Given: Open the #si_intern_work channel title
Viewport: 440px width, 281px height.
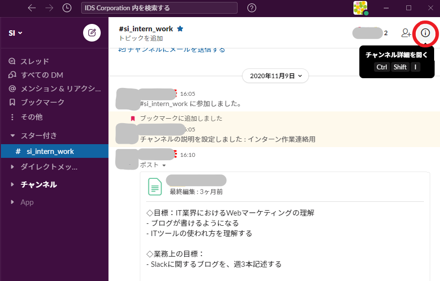Looking at the screenshot, I should point(146,29).
